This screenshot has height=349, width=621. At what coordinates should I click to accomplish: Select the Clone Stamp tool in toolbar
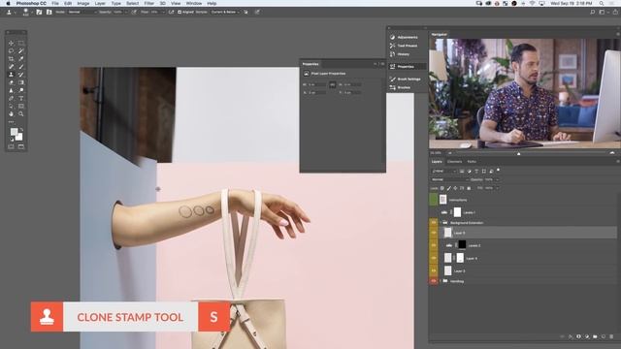point(11,75)
